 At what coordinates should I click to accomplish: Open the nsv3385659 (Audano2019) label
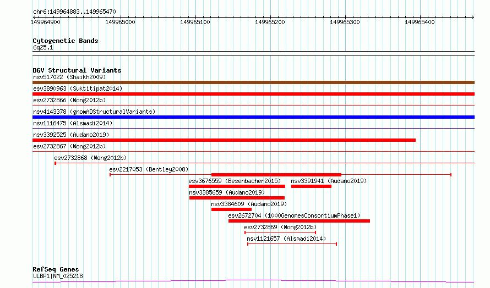tap(227, 192)
